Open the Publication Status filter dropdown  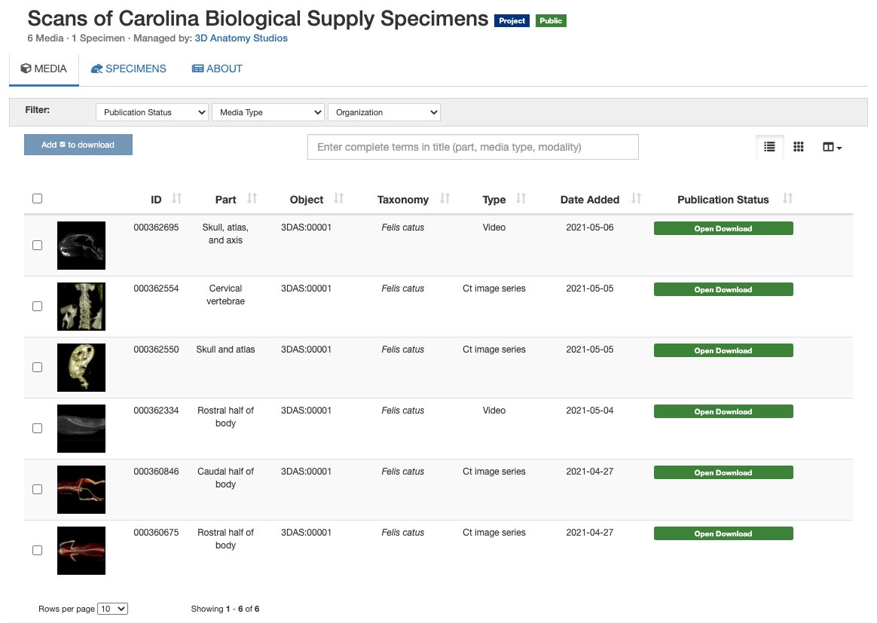pos(152,112)
